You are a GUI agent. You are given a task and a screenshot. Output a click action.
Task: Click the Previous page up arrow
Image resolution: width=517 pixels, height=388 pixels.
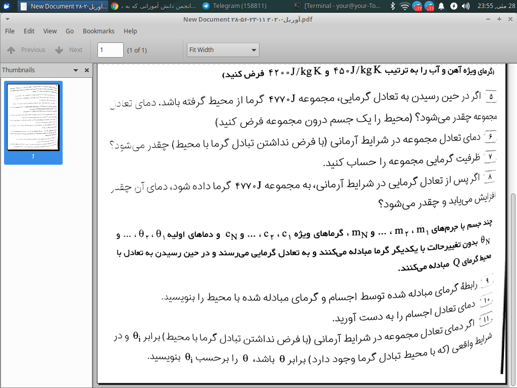pos(11,50)
